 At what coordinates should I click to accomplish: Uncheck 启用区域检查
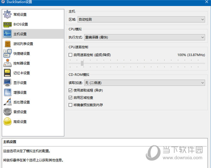(70, 98)
